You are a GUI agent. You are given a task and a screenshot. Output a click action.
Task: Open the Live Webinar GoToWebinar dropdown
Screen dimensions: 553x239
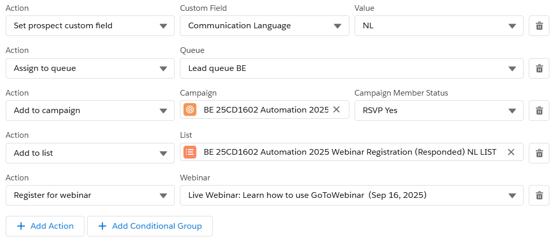[x=351, y=195]
